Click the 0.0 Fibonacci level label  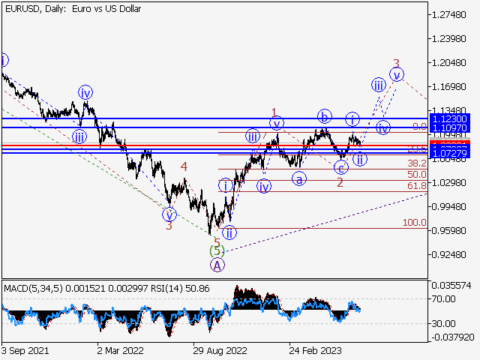(x=419, y=127)
